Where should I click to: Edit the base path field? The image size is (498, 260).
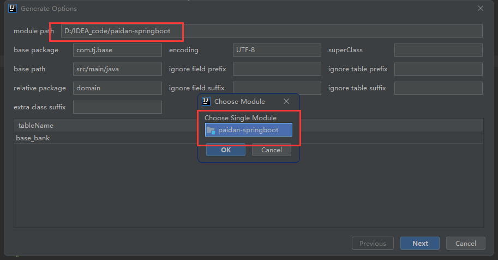click(x=117, y=69)
